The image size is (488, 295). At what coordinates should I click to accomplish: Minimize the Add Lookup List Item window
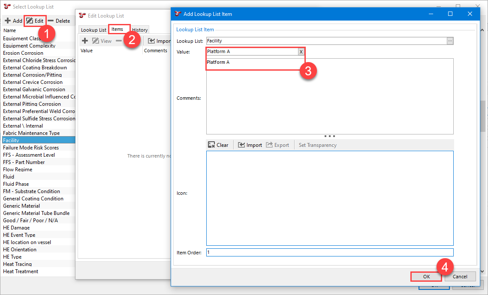(431, 14)
